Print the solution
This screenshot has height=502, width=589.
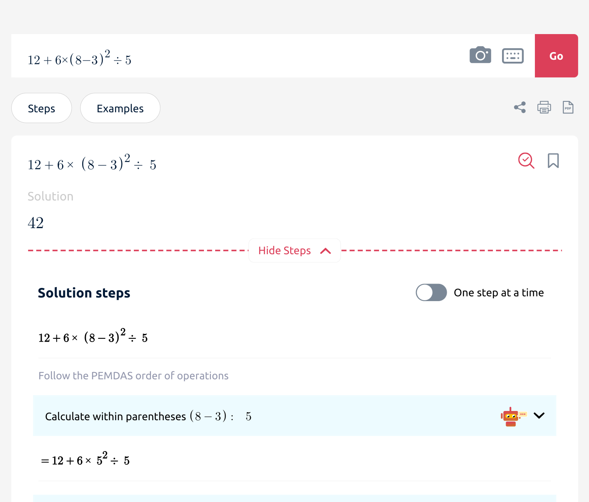click(544, 107)
